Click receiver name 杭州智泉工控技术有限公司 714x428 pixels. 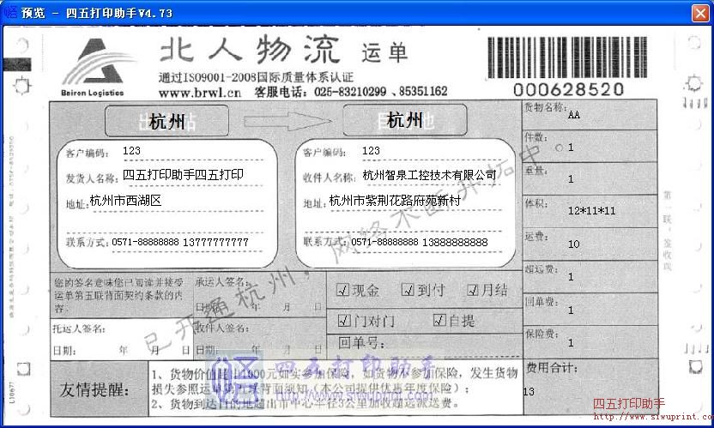(x=429, y=175)
